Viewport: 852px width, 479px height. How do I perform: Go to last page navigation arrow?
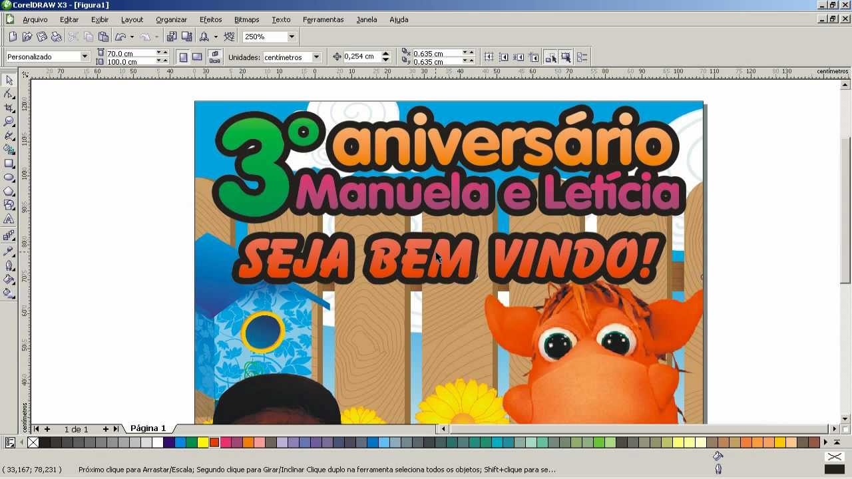[116, 429]
